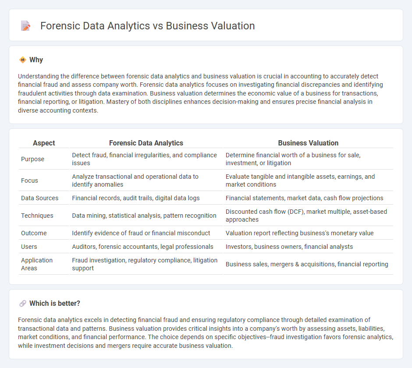412x368 pixels.
Task: Click the orange diamond icon next to Why
Action: coord(23,60)
